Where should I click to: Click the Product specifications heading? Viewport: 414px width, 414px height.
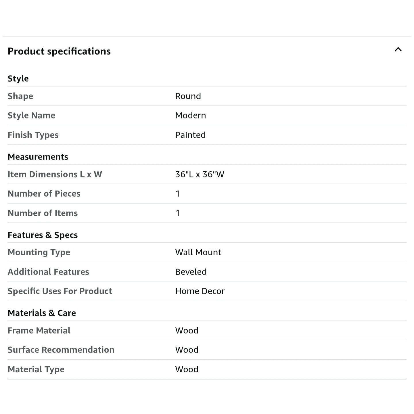59,51
